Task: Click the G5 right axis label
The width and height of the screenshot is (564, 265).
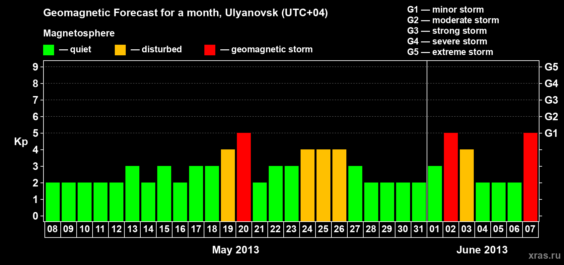Action: (x=551, y=67)
